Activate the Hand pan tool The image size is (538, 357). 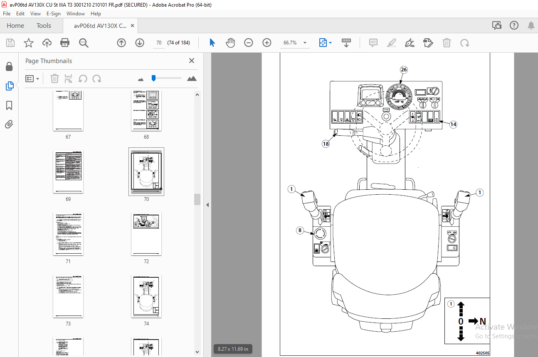coord(230,43)
